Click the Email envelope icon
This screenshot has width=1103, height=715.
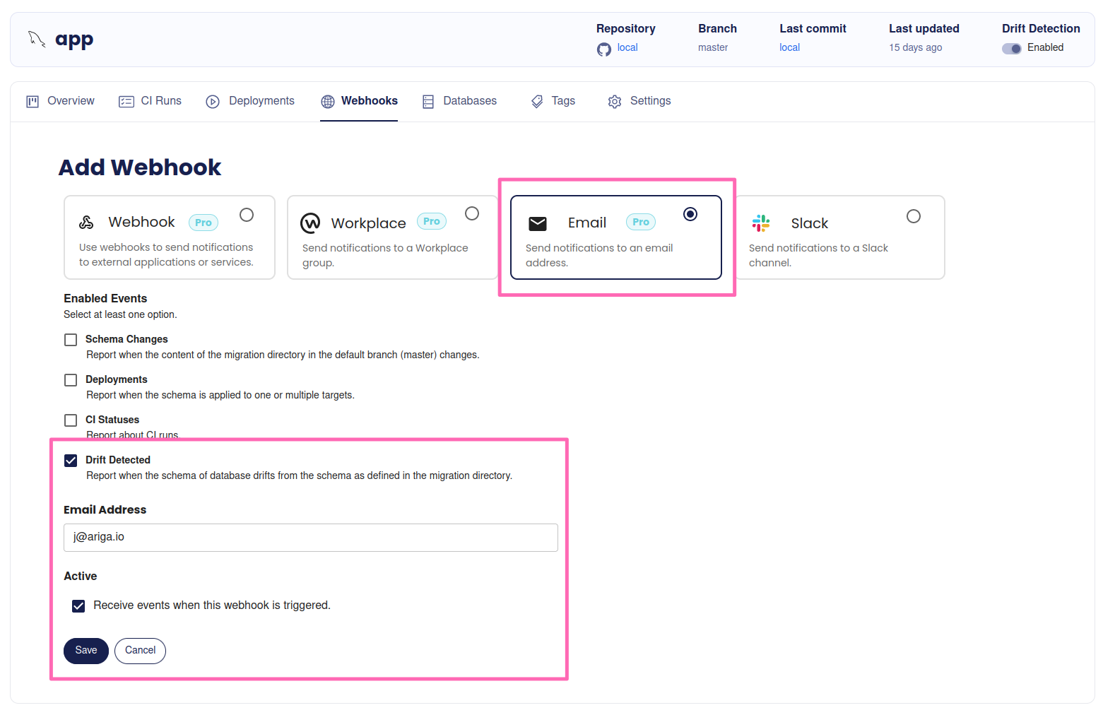coord(538,223)
